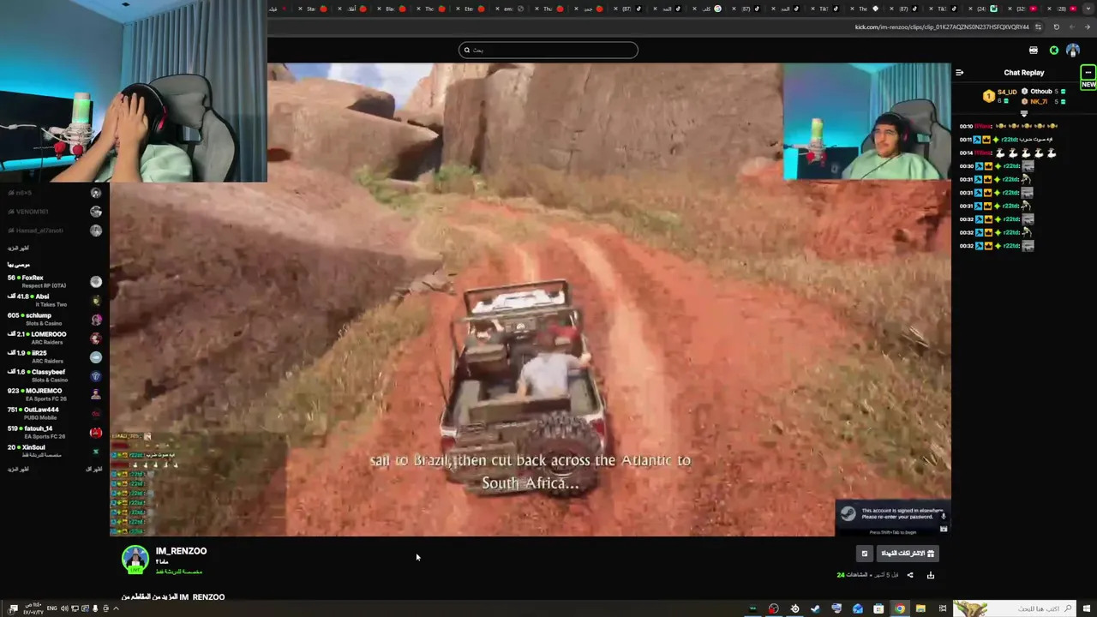Open Windows Start button
The width and height of the screenshot is (1097, 617).
[1088, 608]
